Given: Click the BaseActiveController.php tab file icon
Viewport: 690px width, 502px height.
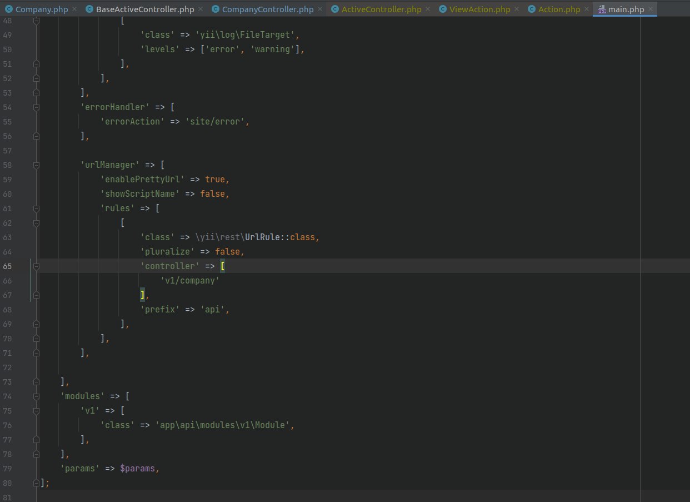Looking at the screenshot, I should 89,9.
